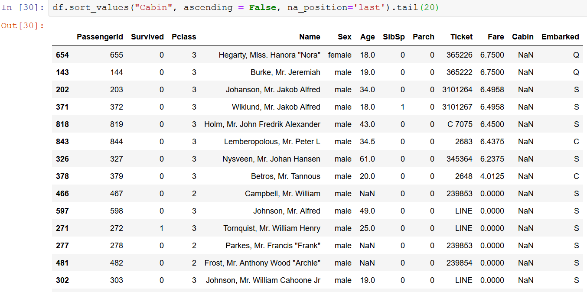
Task: Click the LINE ticket value for row 597
Action: click(463, 211)
